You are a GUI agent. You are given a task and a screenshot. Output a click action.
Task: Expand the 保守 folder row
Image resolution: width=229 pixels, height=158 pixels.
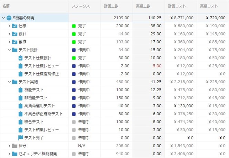click(x=9, y=146)
